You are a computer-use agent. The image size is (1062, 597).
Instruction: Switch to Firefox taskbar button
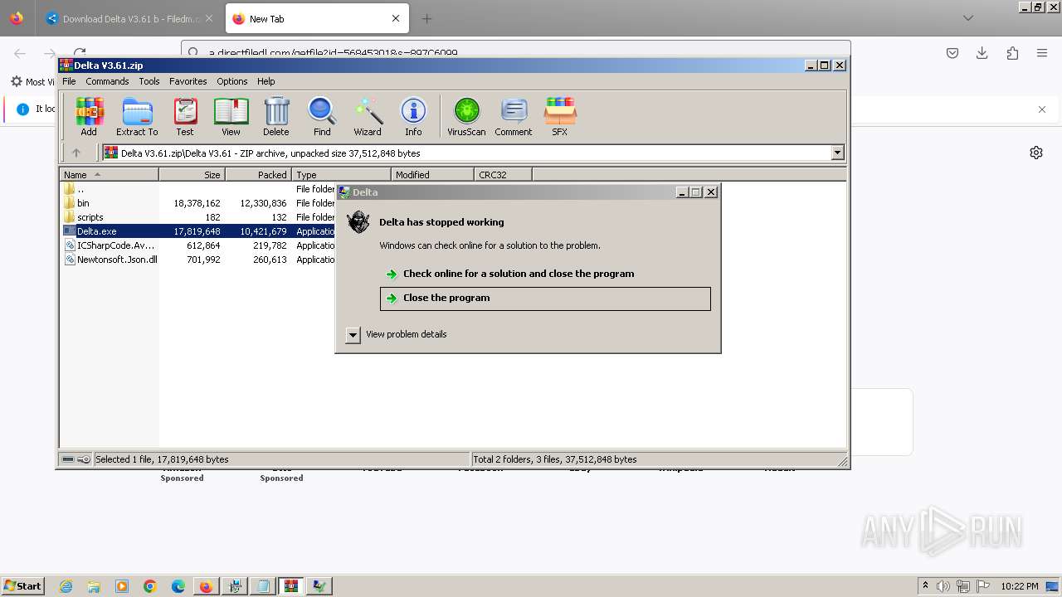pos(206,586)
